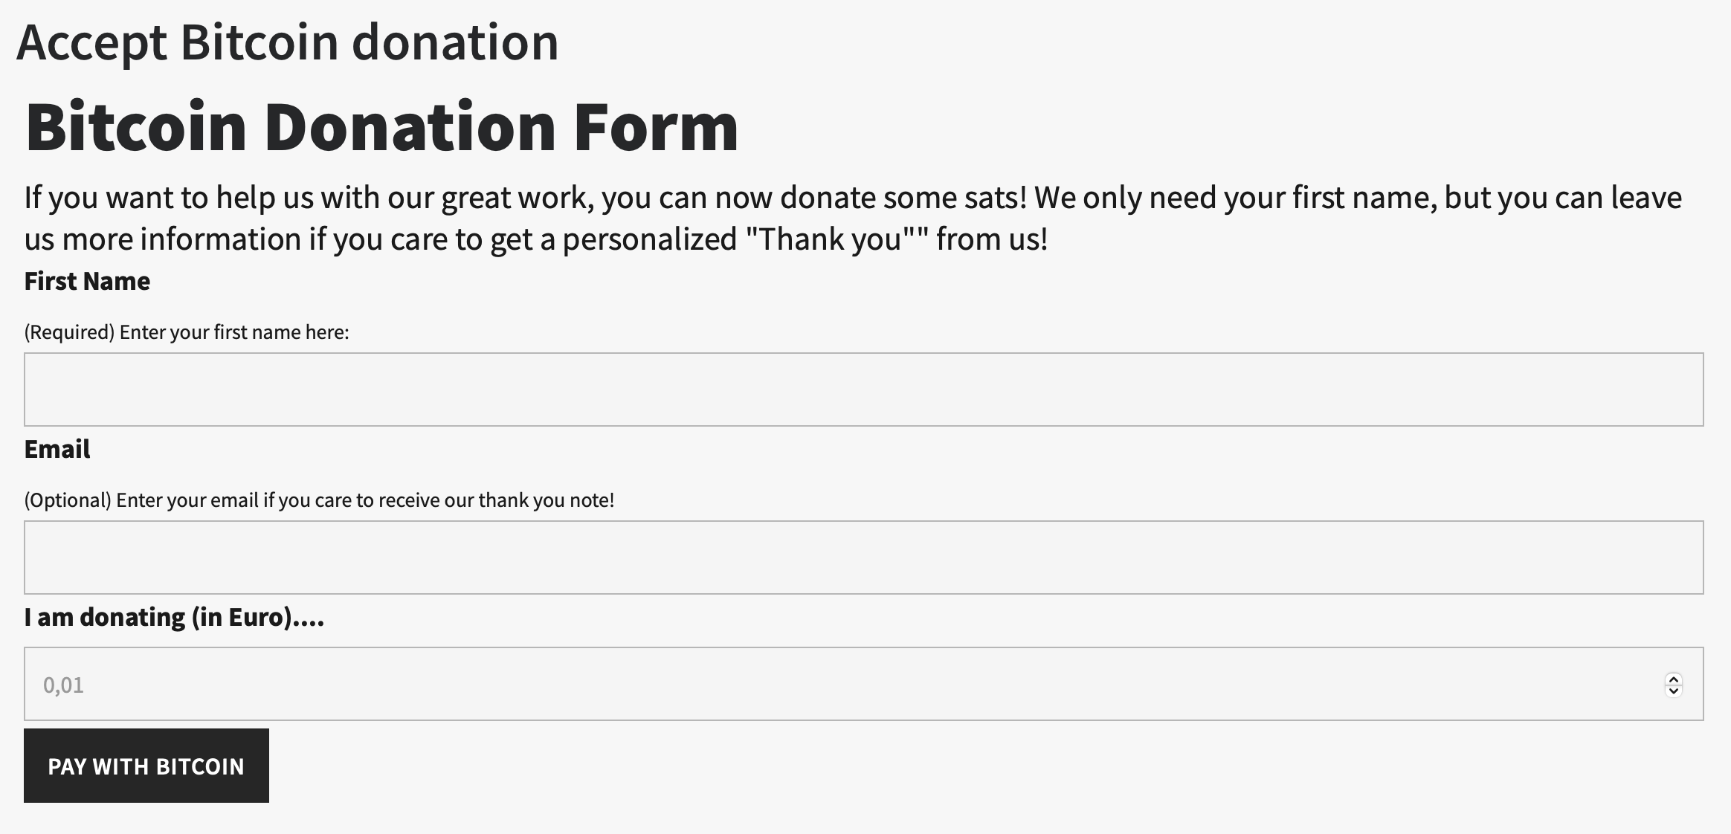Viewport: 1731px width, 834px height.
Task: Increase the Euro amount with the up arrow
Action: (1674, 680)
